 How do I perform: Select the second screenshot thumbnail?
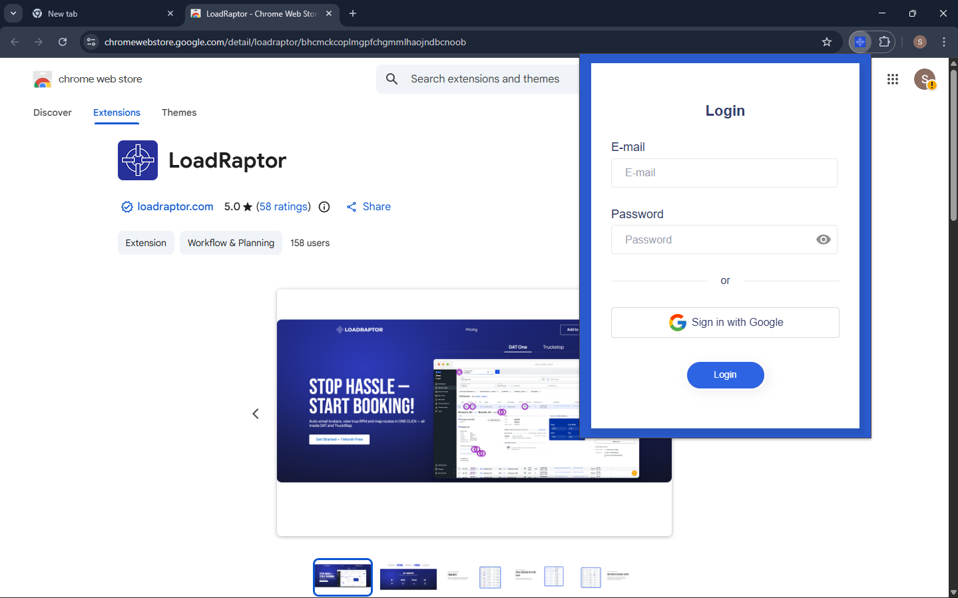(x=408, y=577)
